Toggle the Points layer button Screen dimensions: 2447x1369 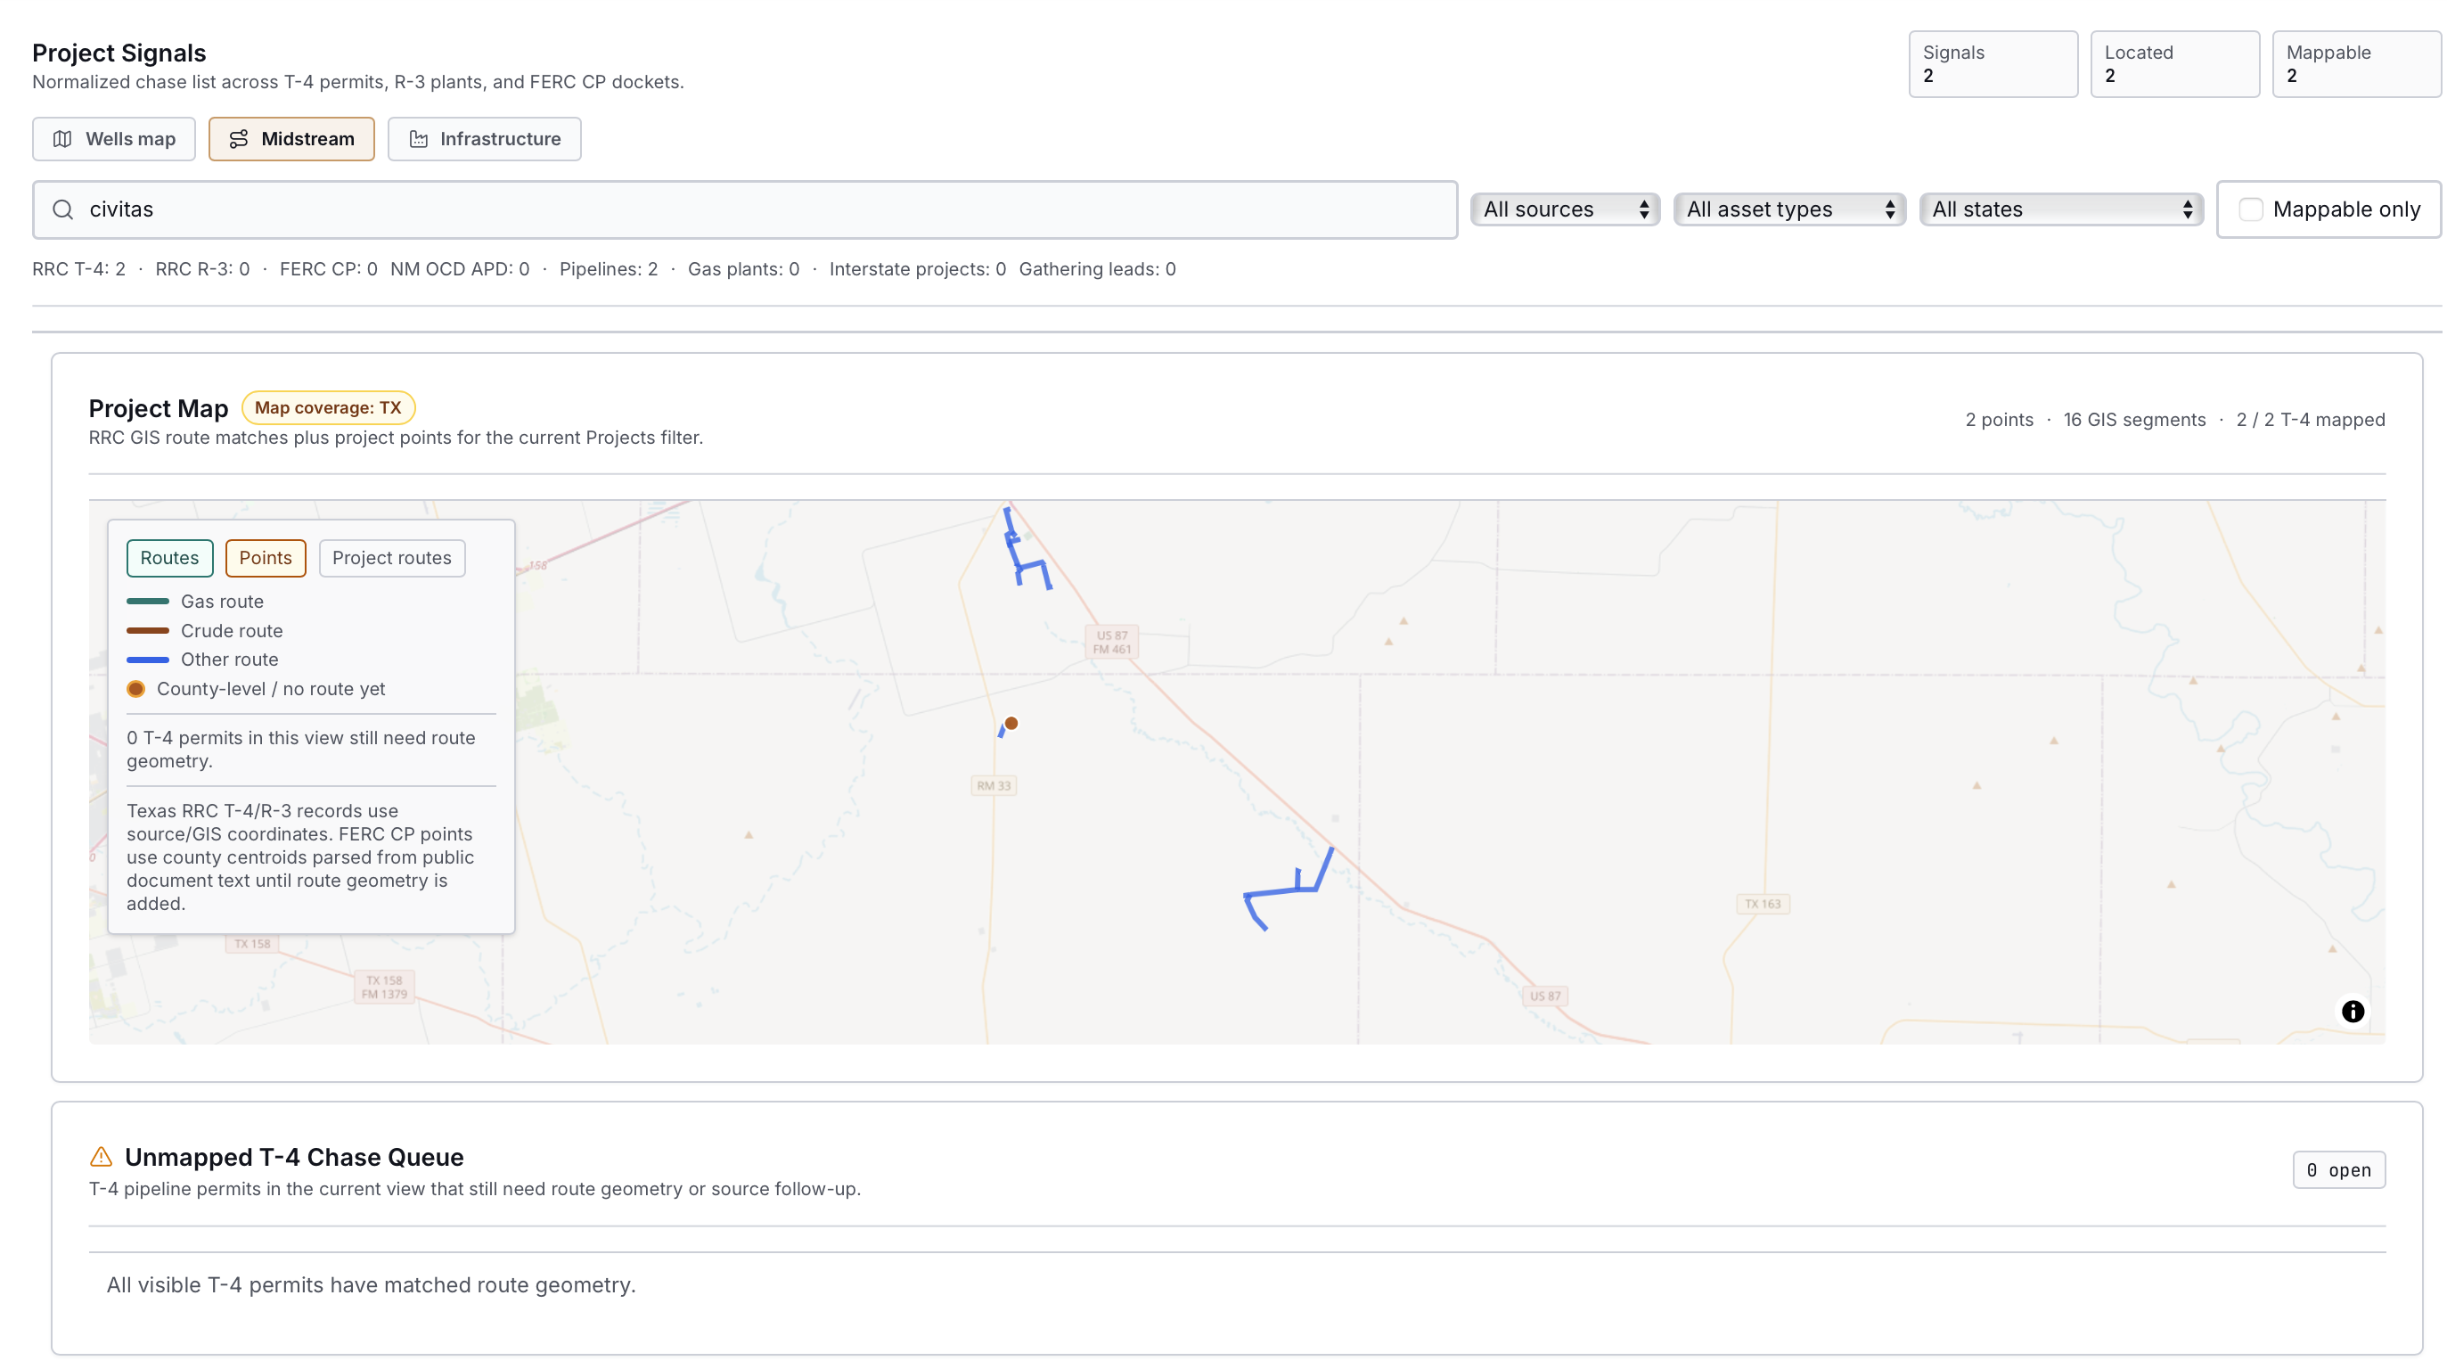point(265,558)
